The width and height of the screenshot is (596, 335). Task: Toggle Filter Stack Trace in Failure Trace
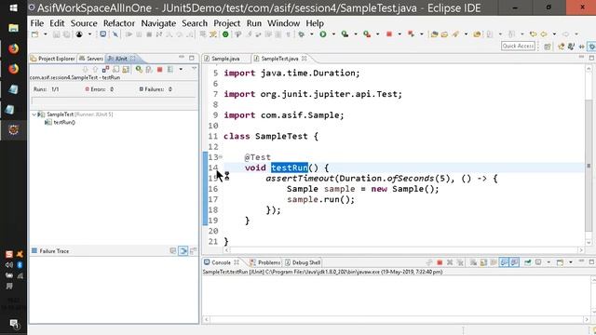pyautogui.click(x=183, y=250)
